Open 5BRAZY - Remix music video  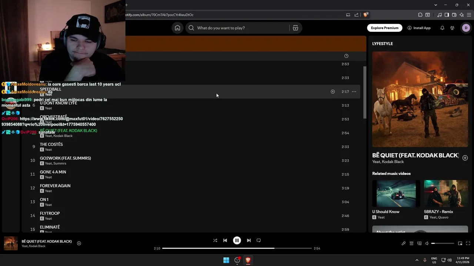pyautogui.click(x=446, y=193)
